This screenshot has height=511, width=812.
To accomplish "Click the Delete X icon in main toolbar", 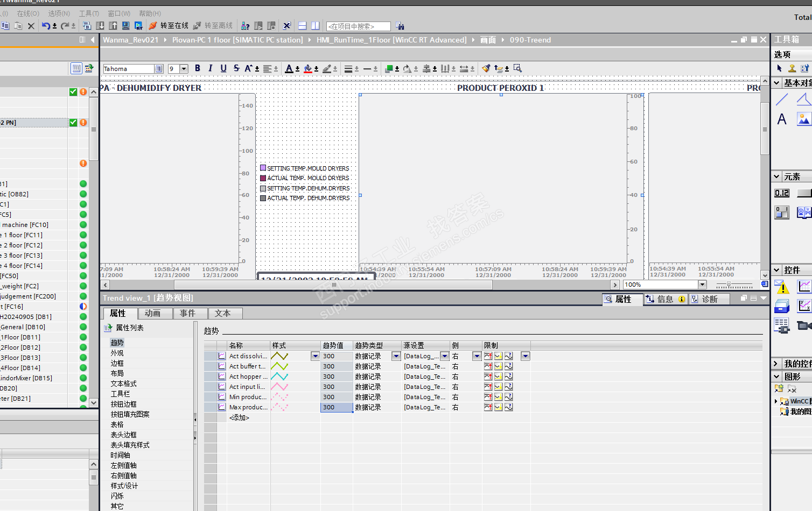I will 31,26.
